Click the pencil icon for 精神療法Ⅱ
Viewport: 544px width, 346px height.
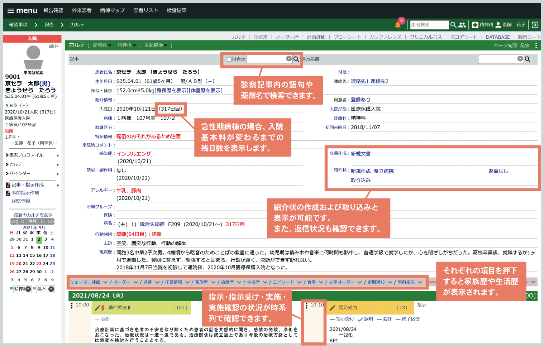point(97,308)
